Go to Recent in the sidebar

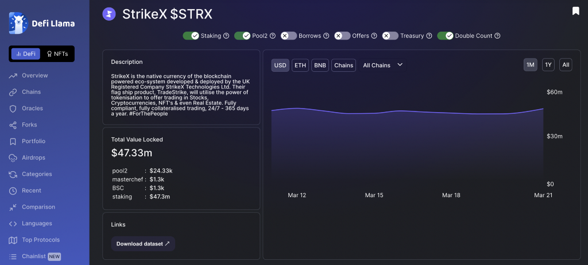pyautogui.click(x=32, y=191)
